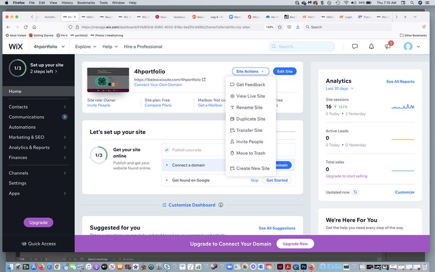Click the Customize analytics link
Screen dimensions: 435x272
pos(404,192)
